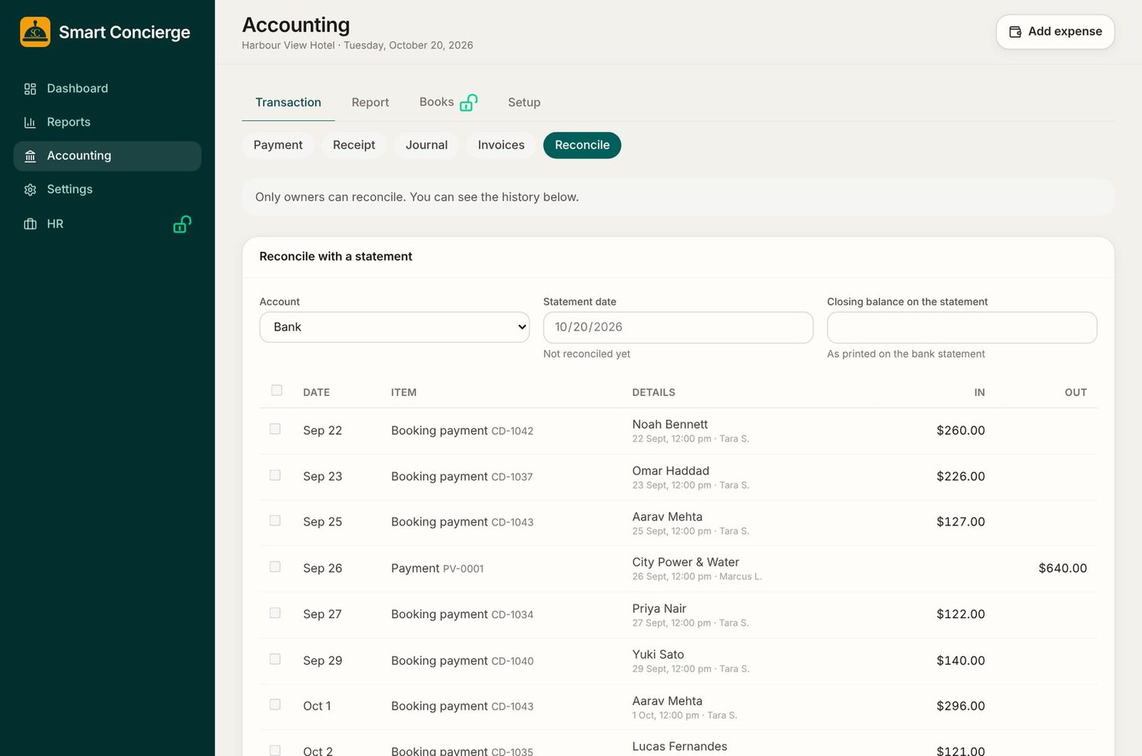Toggle the select-all checkbox in table header
Screen dimensions: 1142x756
click(x=276, y=391)
